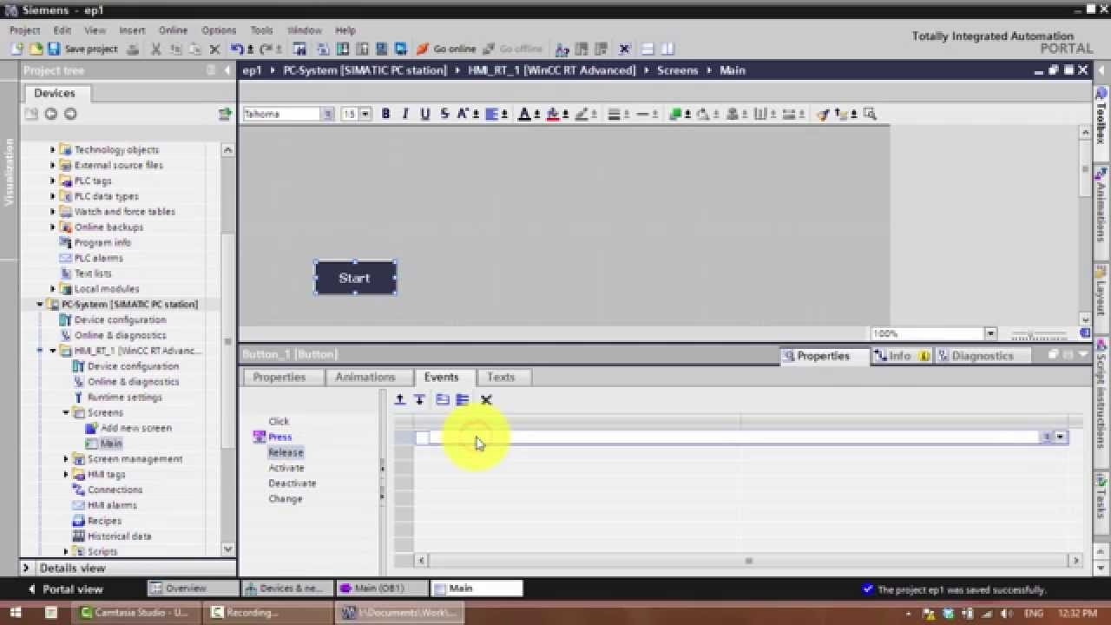This screenshot has height=625, width=1111.
Task: Click the Open project icon in toolbar
Action: coord(36,49)
